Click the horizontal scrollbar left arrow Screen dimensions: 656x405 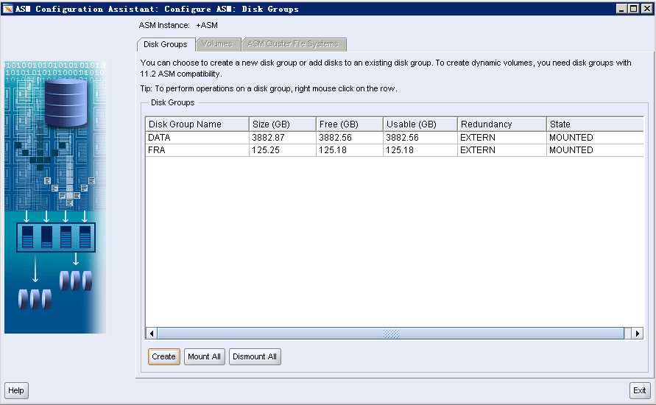pos(152,334)
